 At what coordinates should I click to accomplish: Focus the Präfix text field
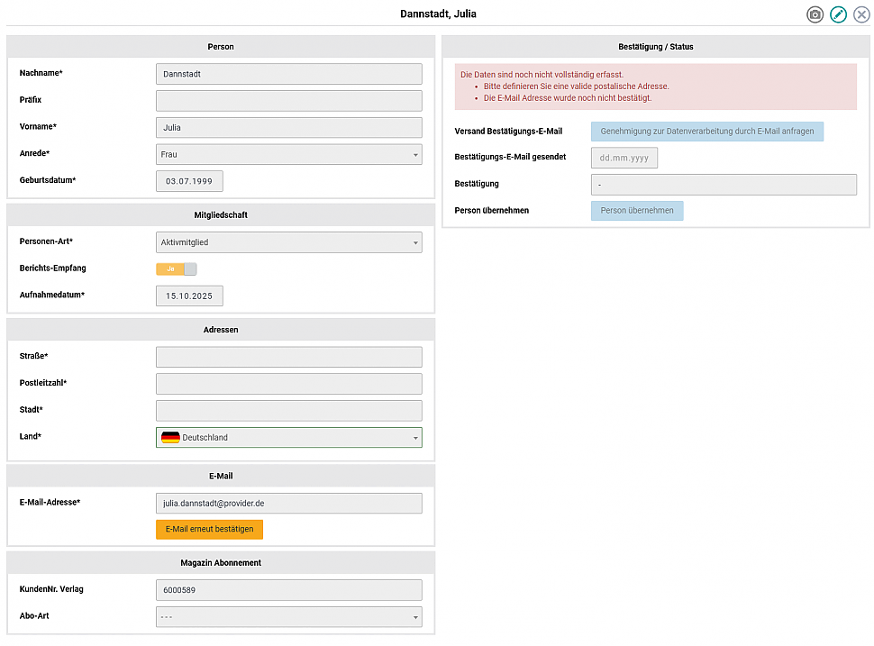pos(288,100)
